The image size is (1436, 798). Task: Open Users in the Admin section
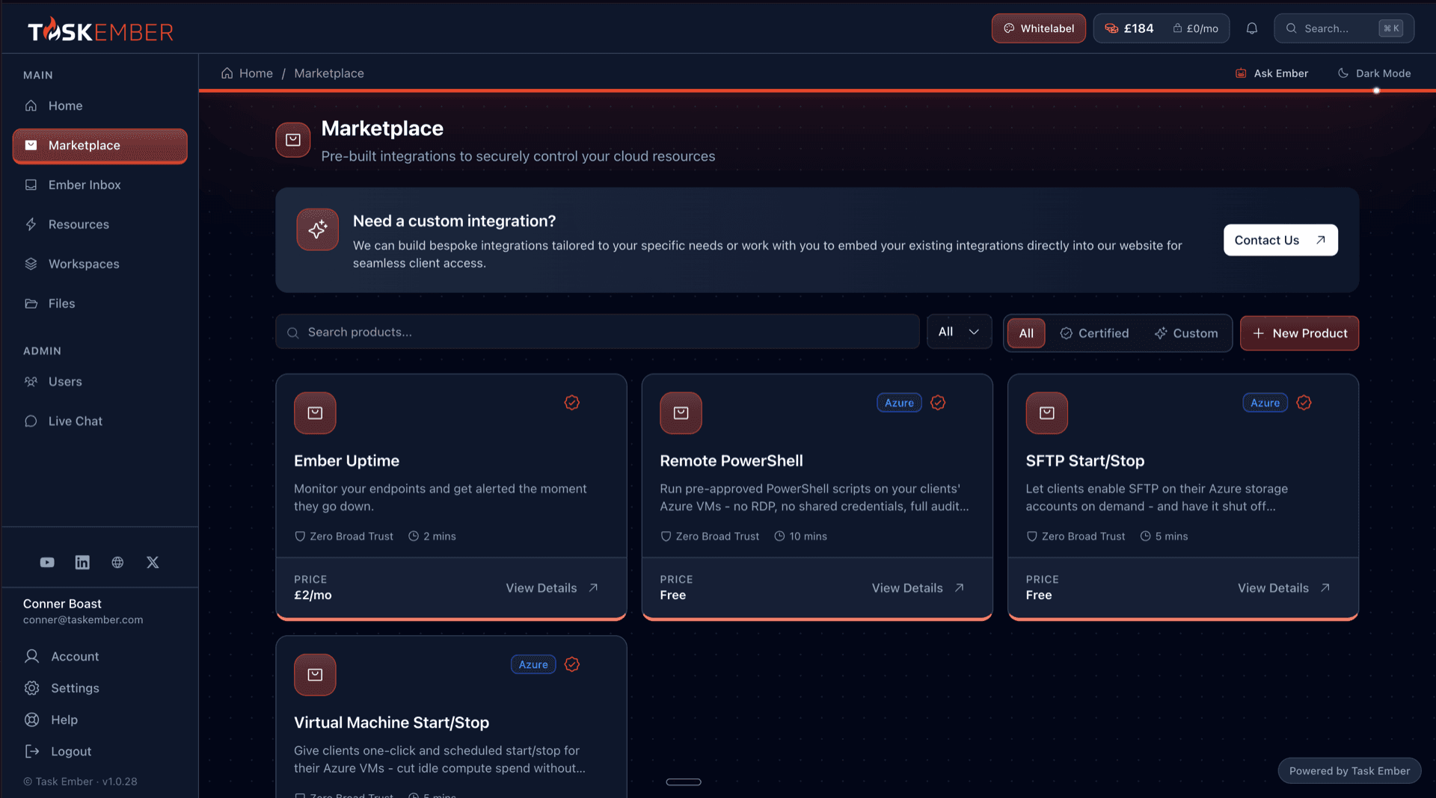pos(99,381)
